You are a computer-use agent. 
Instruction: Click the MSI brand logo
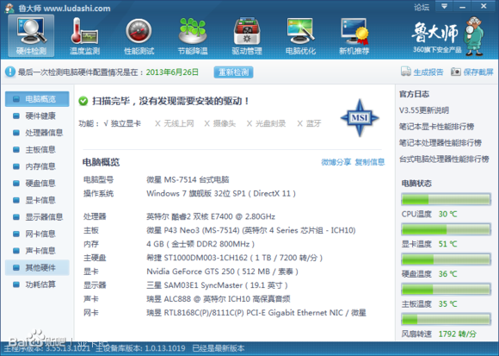tap(360, 117)
